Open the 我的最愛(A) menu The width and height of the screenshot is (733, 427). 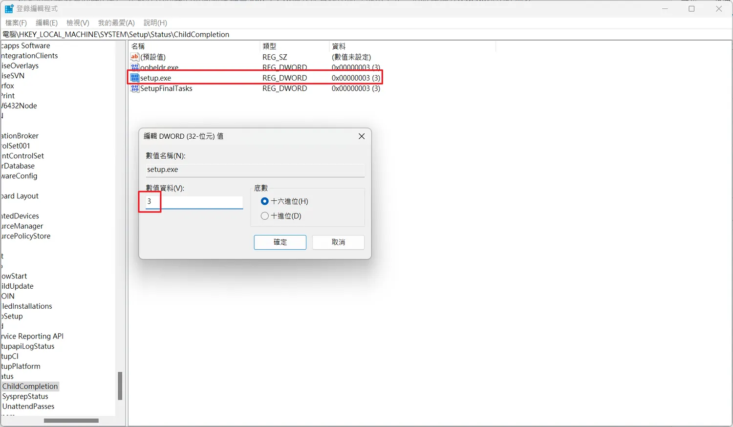pyautogui.click(x=116, y=23)
